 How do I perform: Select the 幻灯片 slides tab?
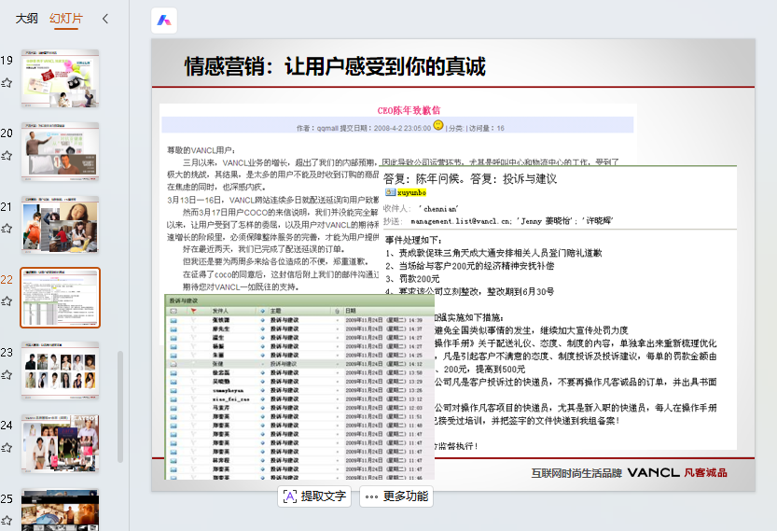point(66,19)
